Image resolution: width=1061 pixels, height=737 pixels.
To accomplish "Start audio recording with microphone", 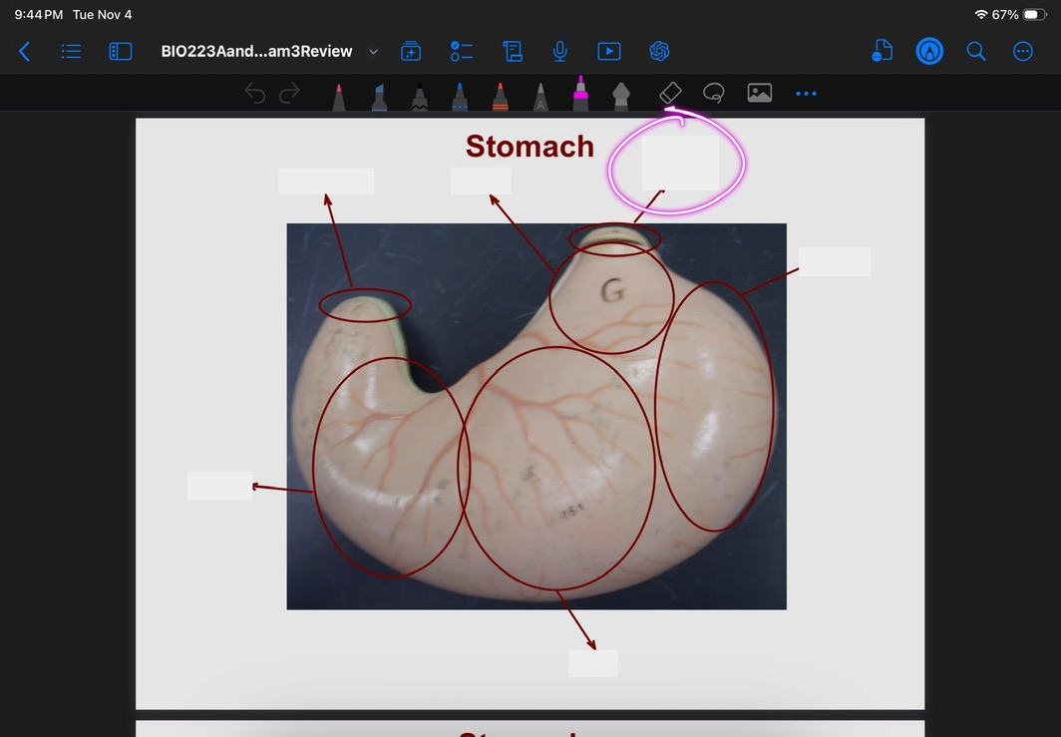I will pos(560,52).
